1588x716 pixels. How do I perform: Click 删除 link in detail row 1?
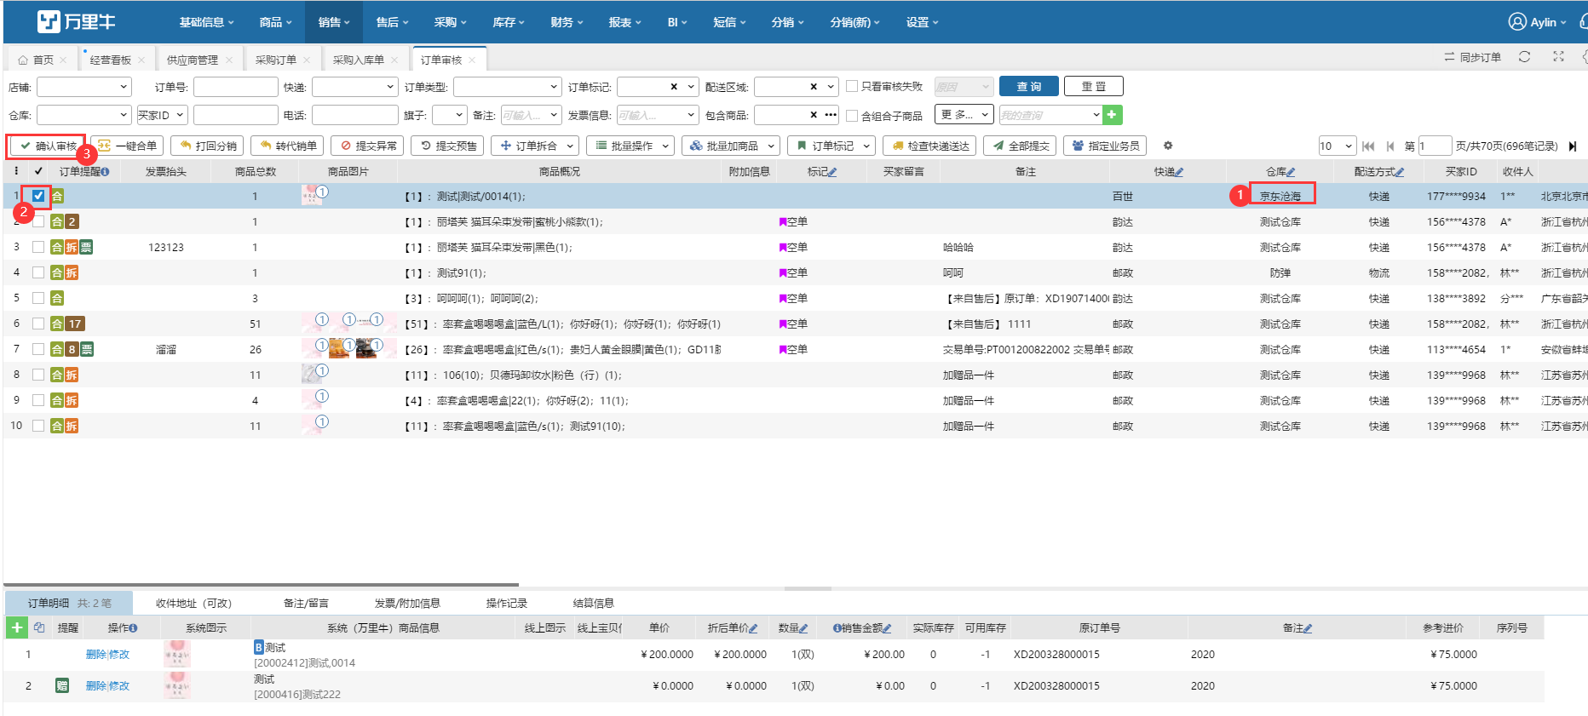tap(95, 654)
